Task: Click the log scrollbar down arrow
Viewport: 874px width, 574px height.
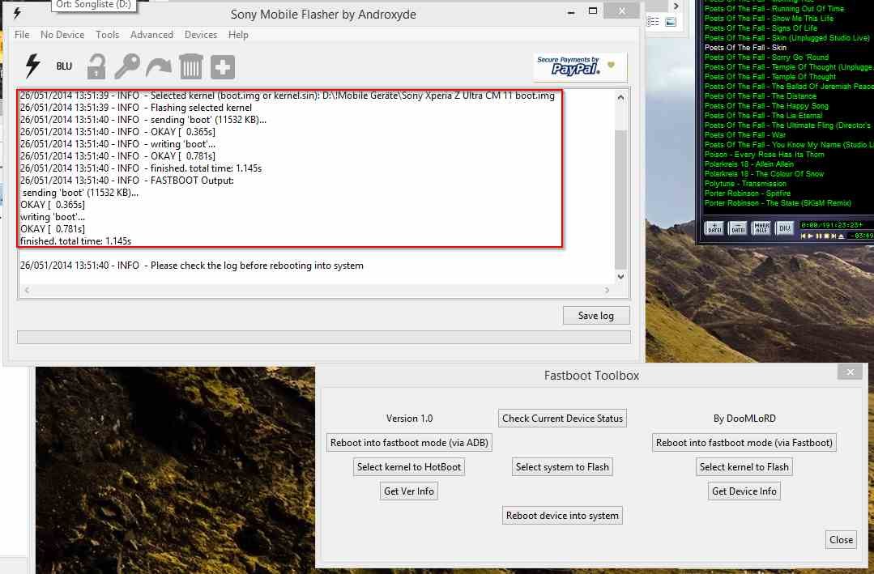Action: [620, 276]
